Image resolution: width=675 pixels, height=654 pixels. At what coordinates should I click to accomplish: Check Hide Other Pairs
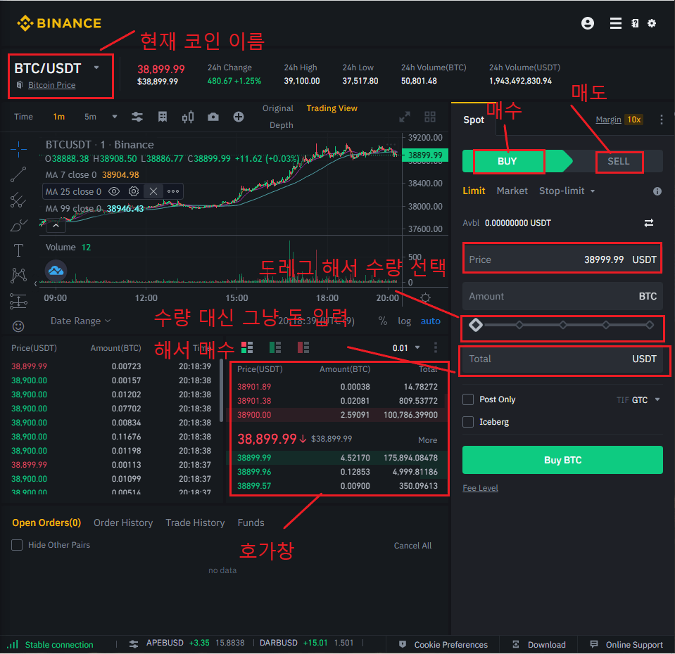pos(17,545)
